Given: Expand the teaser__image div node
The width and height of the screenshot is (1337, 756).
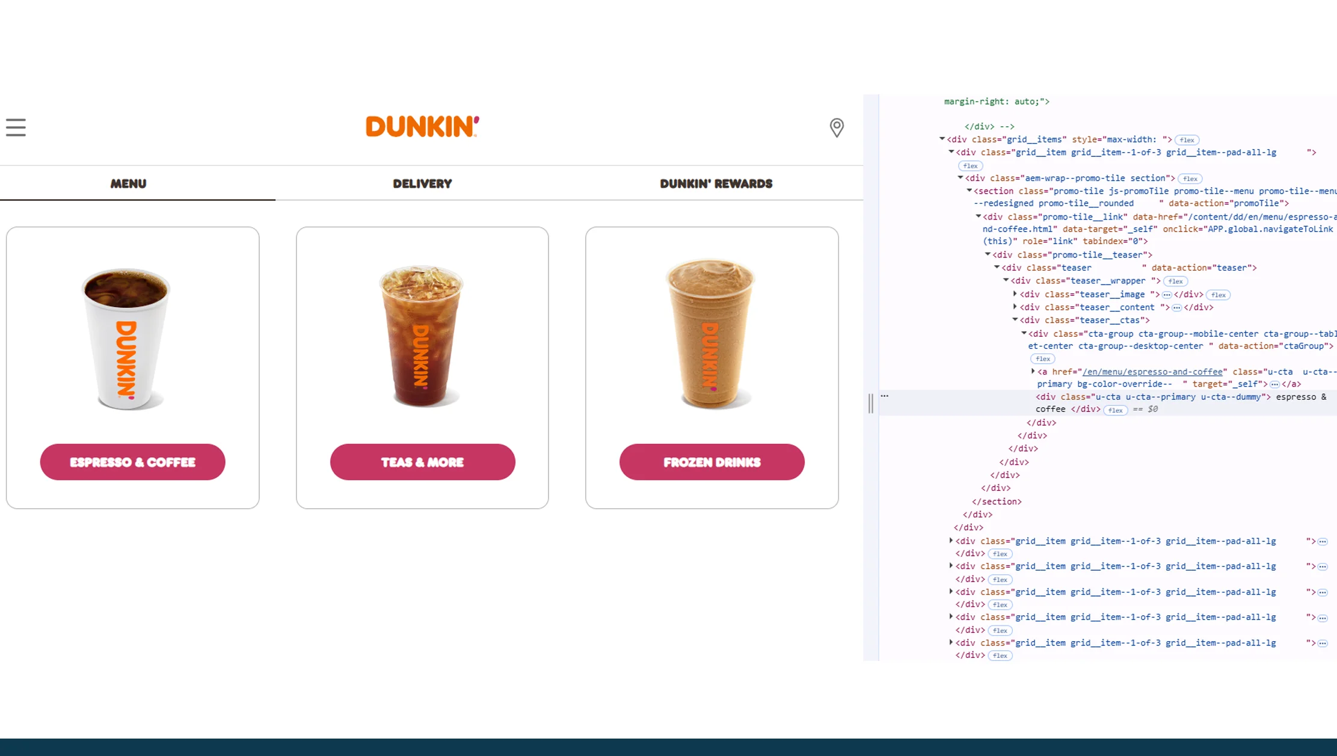Looking at the screenshot, I should coord(1015,294).
